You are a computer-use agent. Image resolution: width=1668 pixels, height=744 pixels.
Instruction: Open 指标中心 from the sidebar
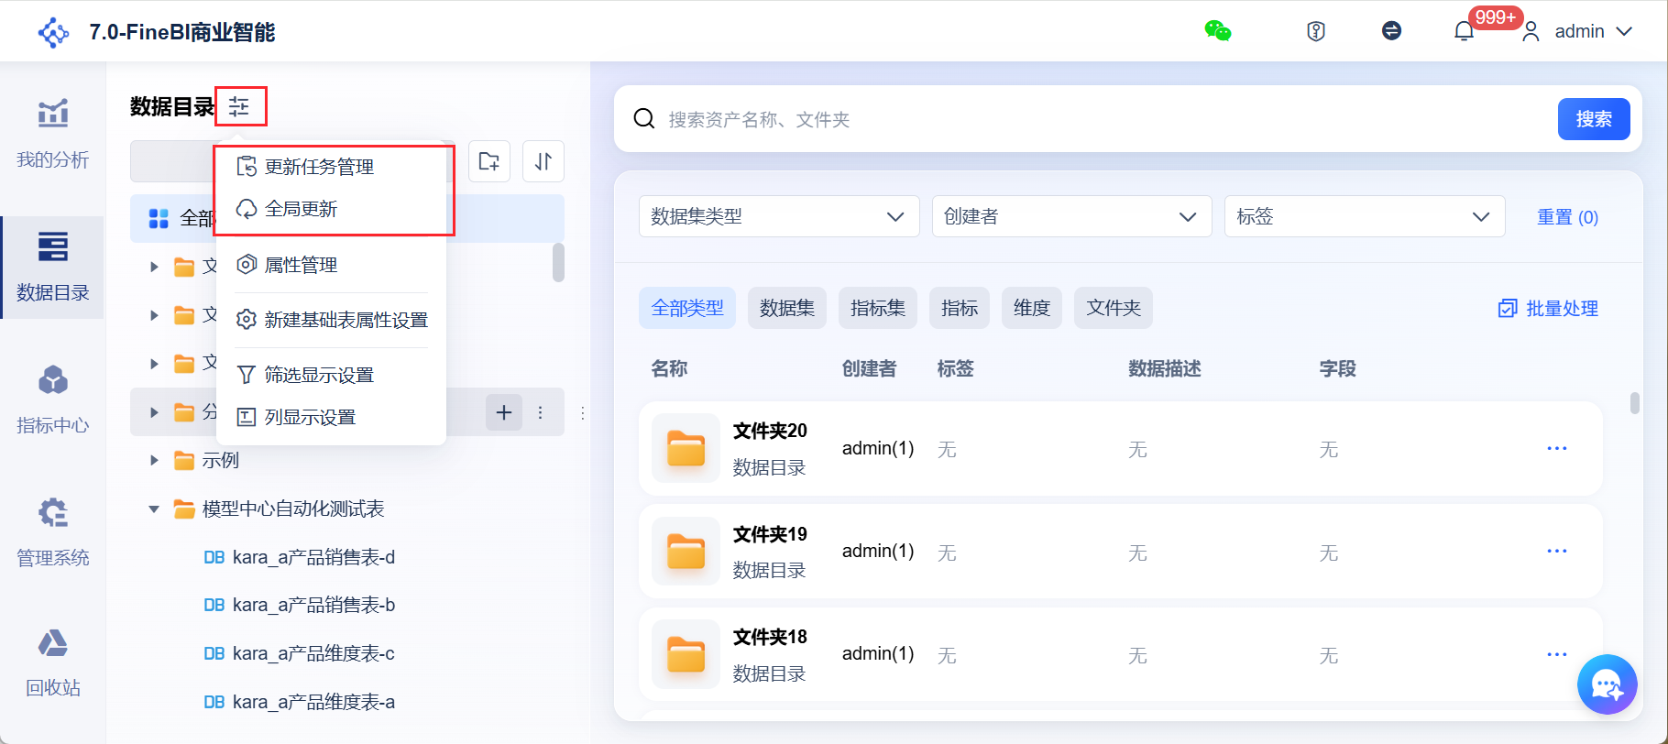[x=53, y=399]
